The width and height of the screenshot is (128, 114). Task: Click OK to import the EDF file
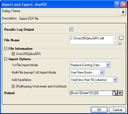[x=99, y=110]
